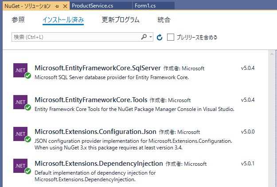This screenshot has width=277, height=187.
Task: Click .NET icon of Extensions.Configuration.Json
Action: (x=20, y=134)
